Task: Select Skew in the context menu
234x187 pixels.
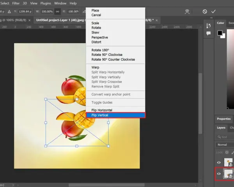Action: [x=115, y=32]
